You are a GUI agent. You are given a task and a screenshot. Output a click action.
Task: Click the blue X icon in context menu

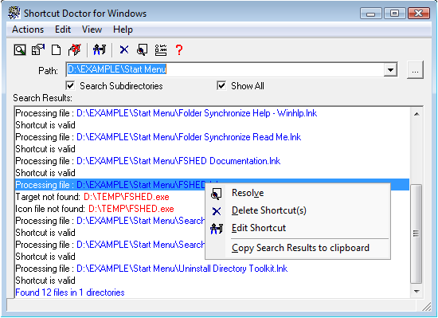pos(217,211)
